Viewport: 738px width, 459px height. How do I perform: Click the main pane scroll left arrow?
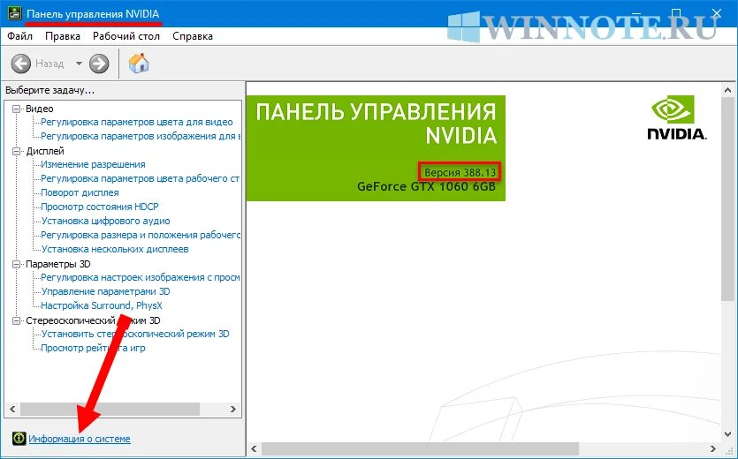click(255, 448)
